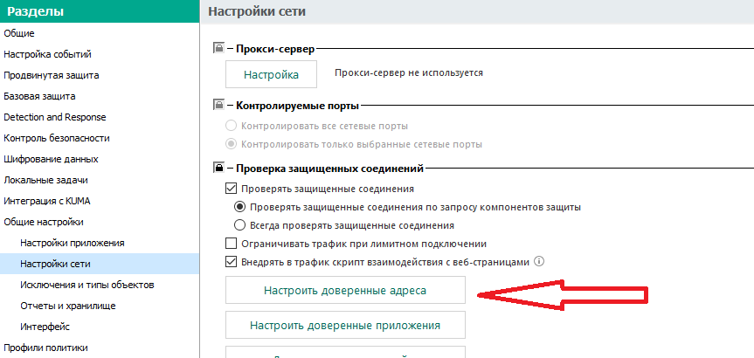Click Настроить доверенные адреса button
The image size is (754, 358).
click(x=345, y=290)
